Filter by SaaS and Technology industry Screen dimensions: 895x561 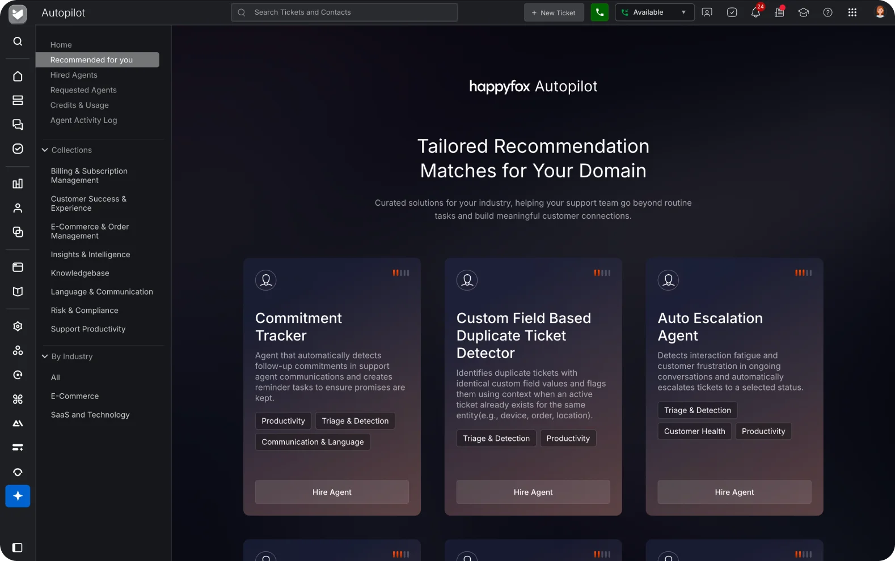pos(90,415)
